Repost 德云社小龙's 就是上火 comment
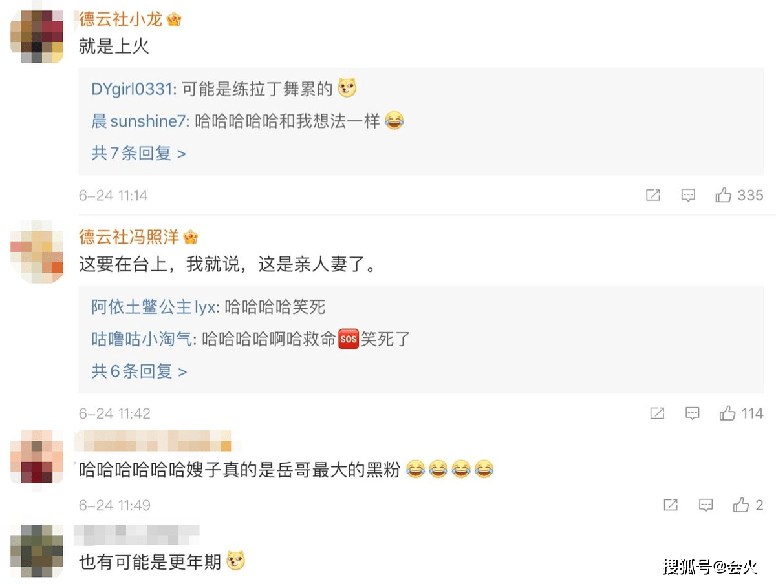 tap(653, 195)
